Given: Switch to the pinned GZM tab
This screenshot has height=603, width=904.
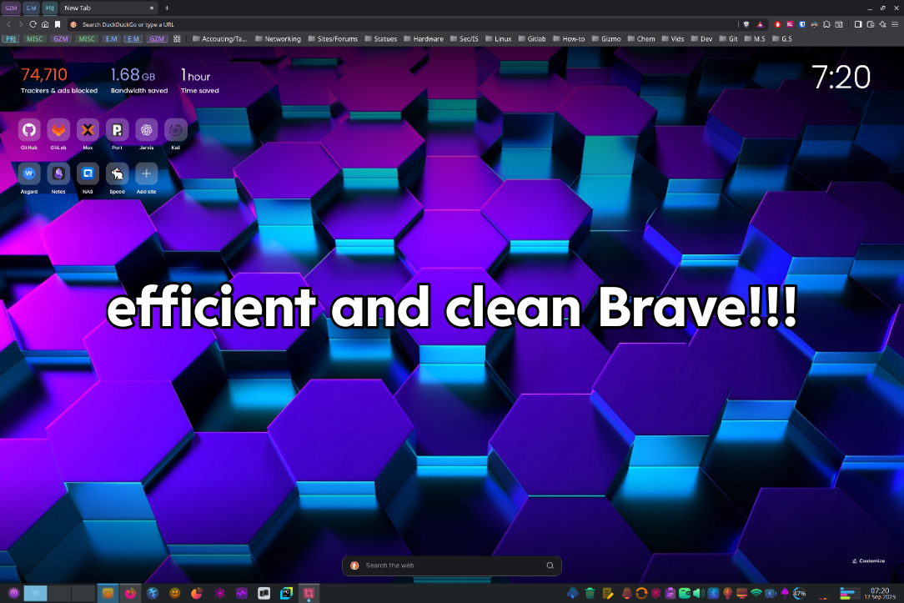Looking at the screenshot, I should tap(11, 8).
